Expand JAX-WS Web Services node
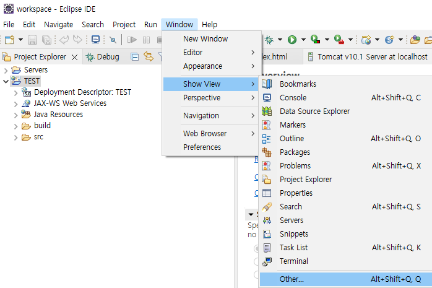This screenshot has height=288, width=432. (x=16, y=104)
